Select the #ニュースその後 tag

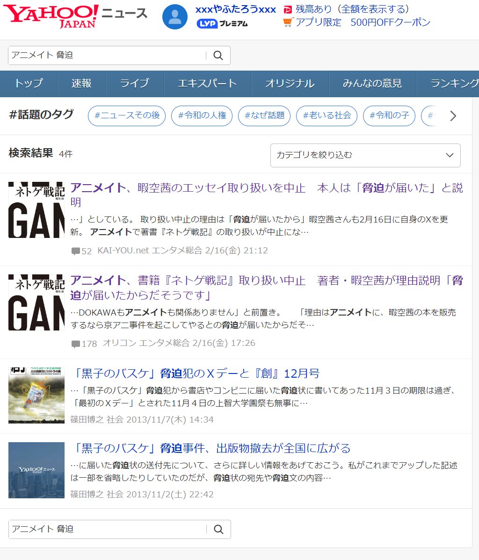coord(127,116)
